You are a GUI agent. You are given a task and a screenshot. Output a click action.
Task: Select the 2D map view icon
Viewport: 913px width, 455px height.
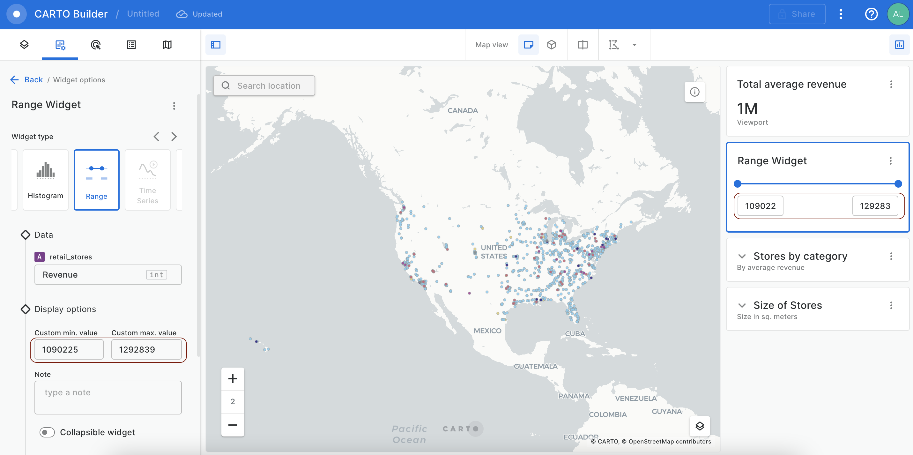(529, 45)
